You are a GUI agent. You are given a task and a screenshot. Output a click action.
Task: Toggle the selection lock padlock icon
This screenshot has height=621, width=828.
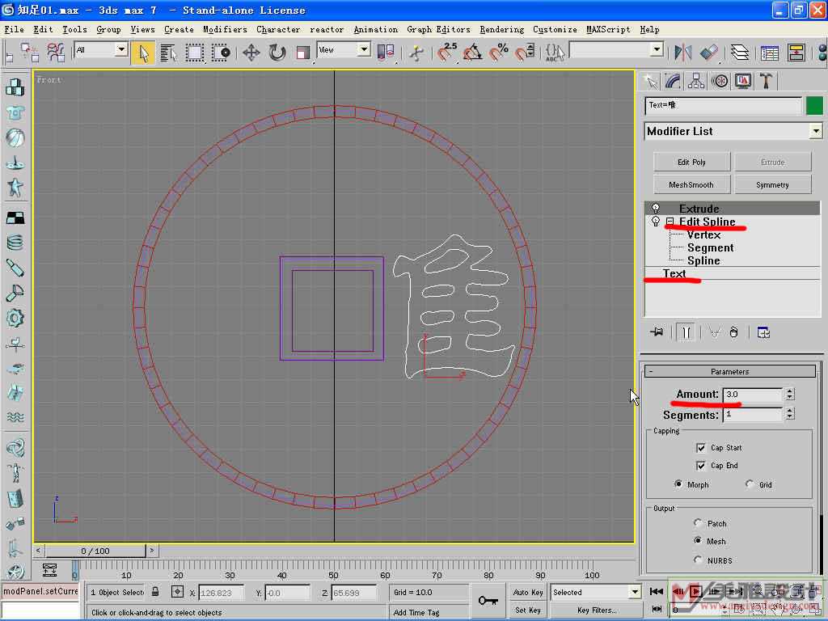point(155,592)
